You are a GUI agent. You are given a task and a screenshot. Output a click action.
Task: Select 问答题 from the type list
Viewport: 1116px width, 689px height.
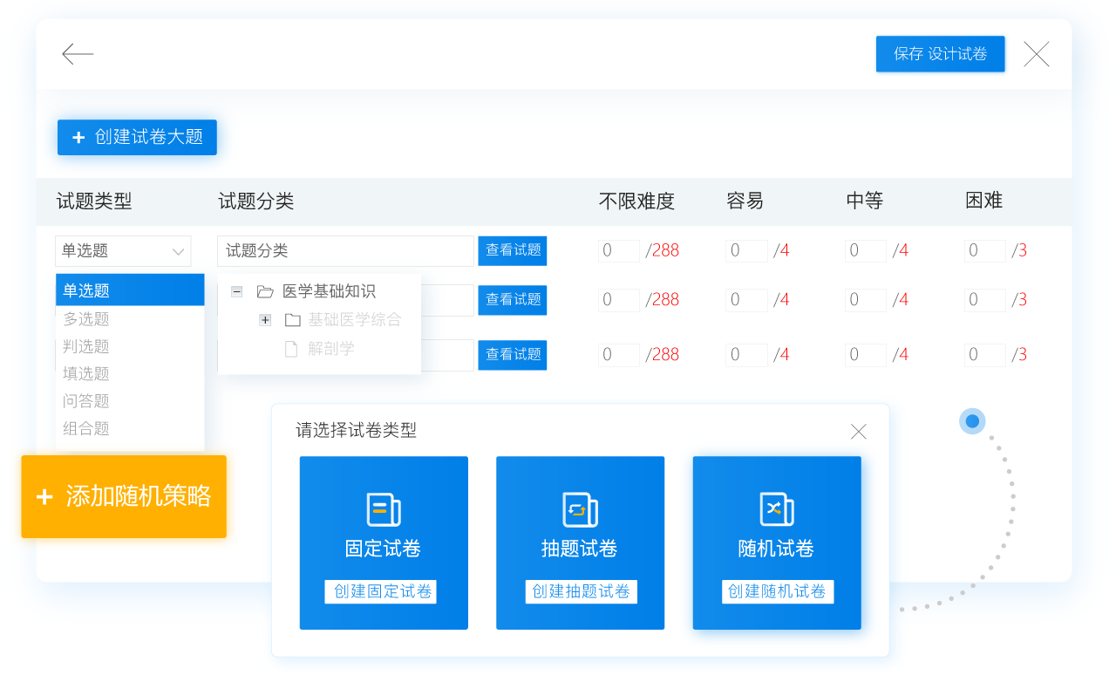[x=86, y=401]
